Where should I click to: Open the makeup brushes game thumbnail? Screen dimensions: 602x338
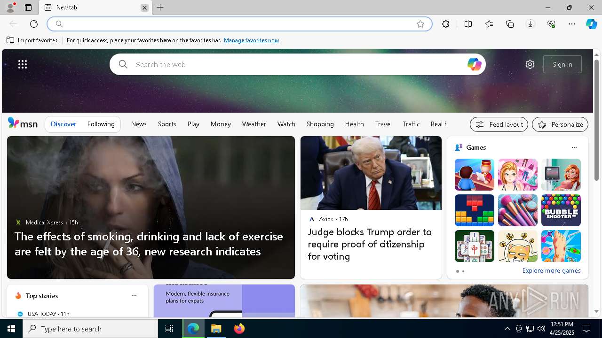[517, 210]
